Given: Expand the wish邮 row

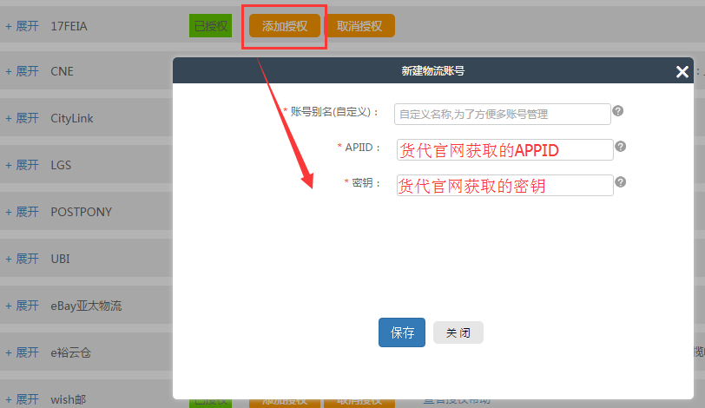Looking at the screenshot, I should tap(22, 399).
